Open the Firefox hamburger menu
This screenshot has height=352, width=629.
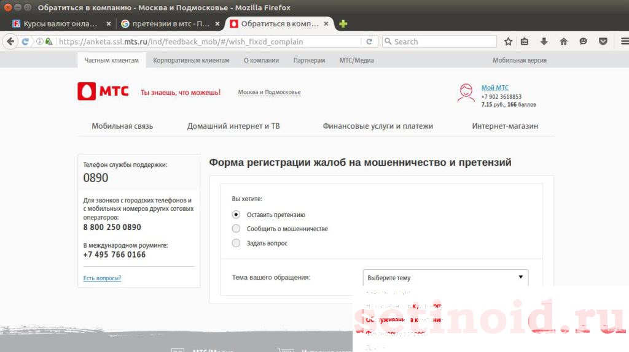tap(625, 41)
